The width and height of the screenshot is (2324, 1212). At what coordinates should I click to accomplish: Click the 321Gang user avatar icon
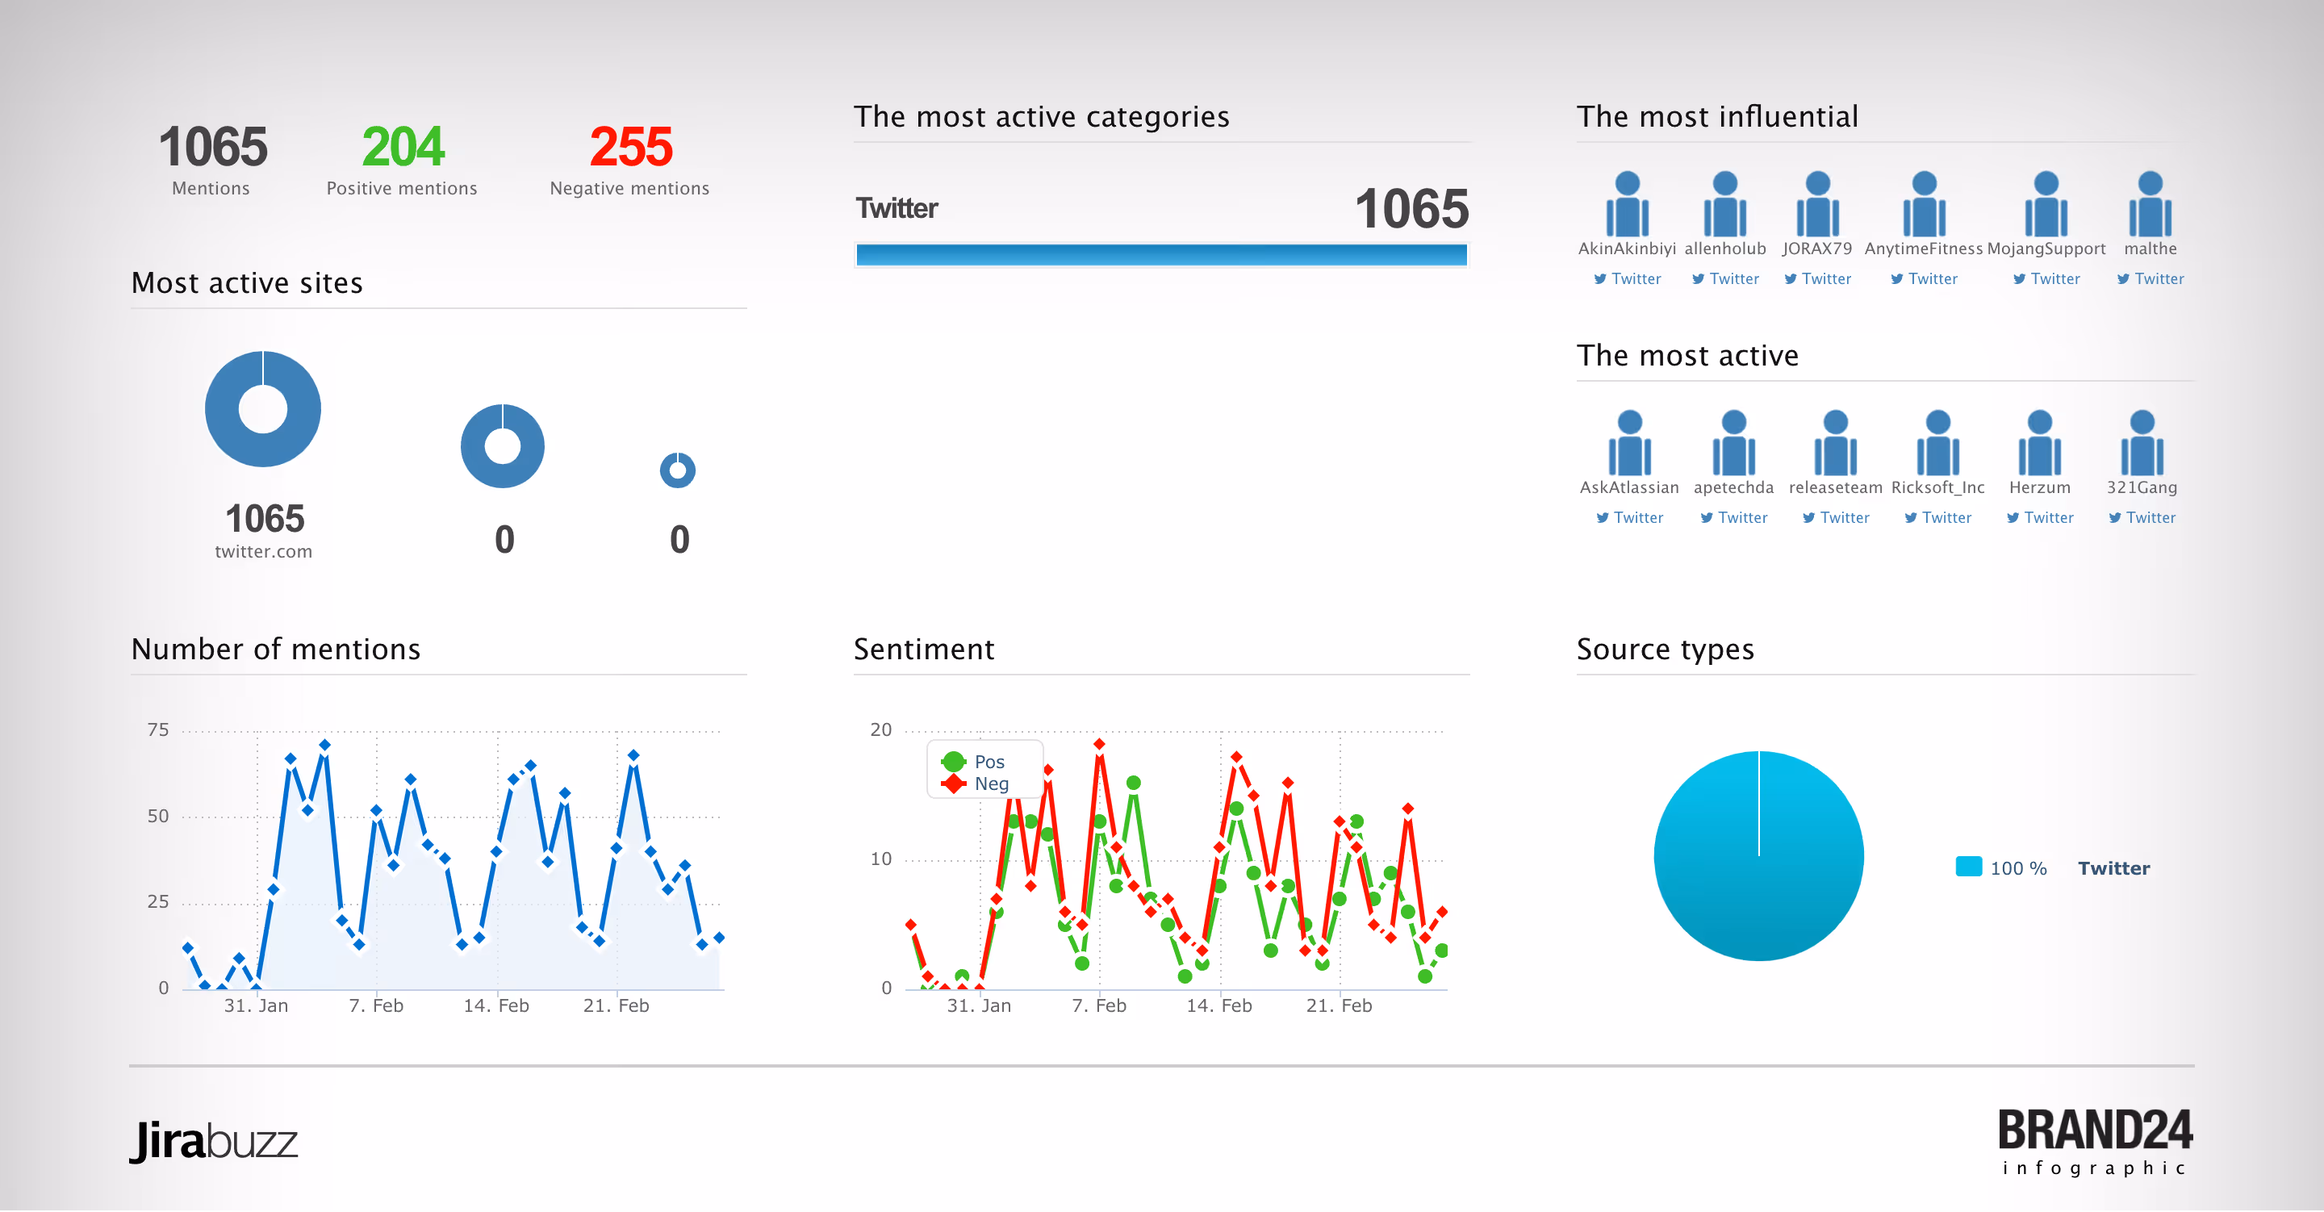click(x=2141, y=443)
